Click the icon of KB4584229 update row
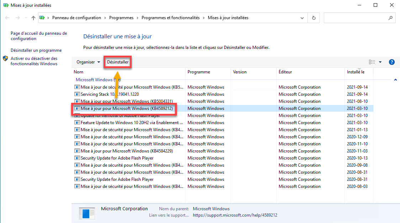The height and width of the screenshot is (223, 400). [77, 151]
